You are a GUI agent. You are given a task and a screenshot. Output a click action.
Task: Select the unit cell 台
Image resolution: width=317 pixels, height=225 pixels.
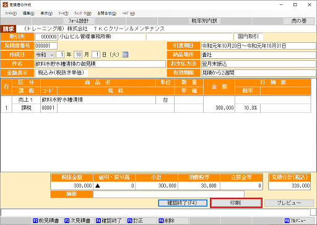[x=165, y=100]
